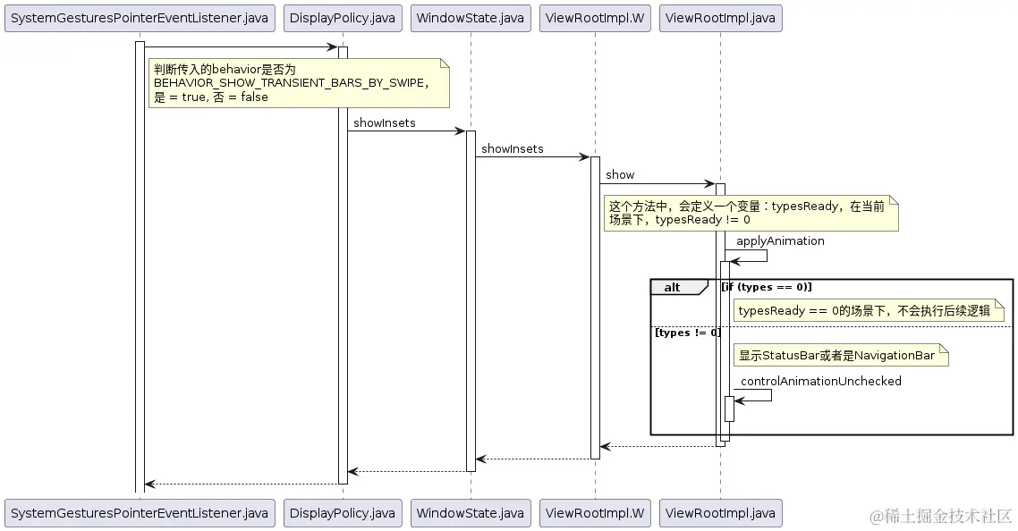The height and width of the screenshot is (531, 1018).
Task: Select the ViewRootImpl.java header at top
Action: click(x=720, y=18)
